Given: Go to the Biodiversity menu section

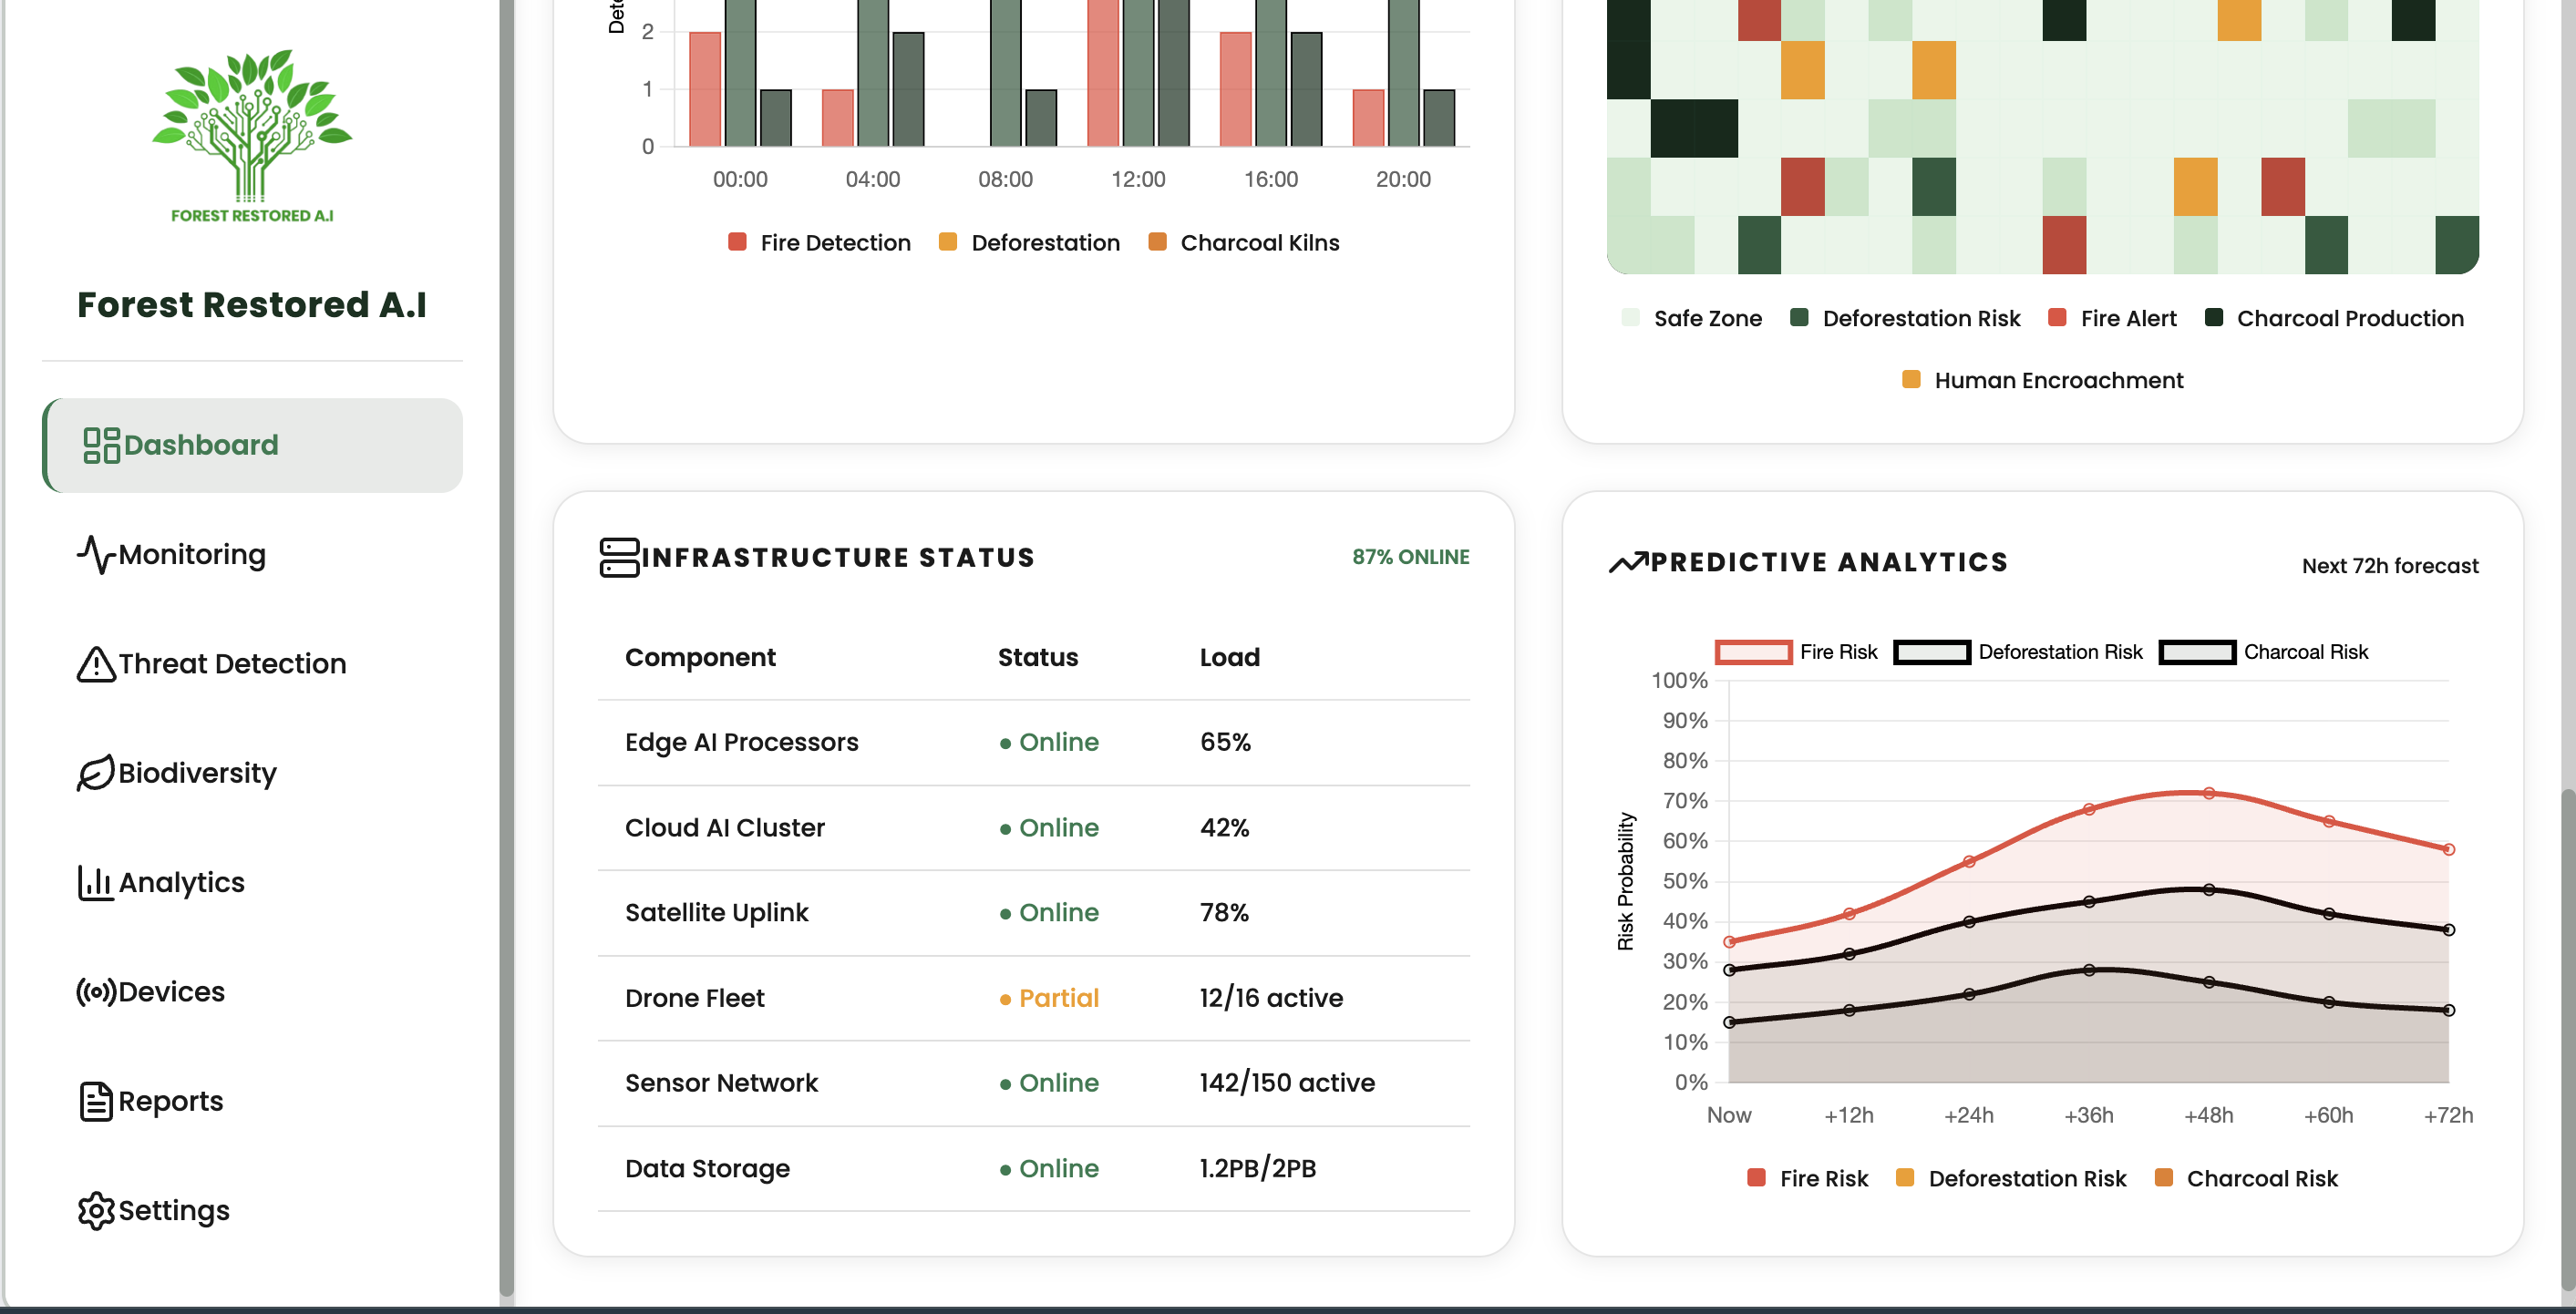Looking at the screenshot, I should point(197,773).
